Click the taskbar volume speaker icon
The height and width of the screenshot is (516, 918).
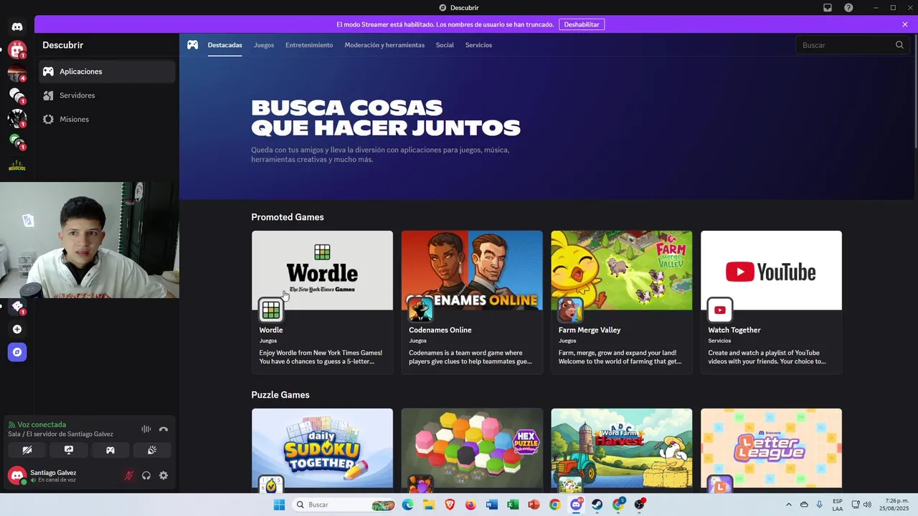867,505
